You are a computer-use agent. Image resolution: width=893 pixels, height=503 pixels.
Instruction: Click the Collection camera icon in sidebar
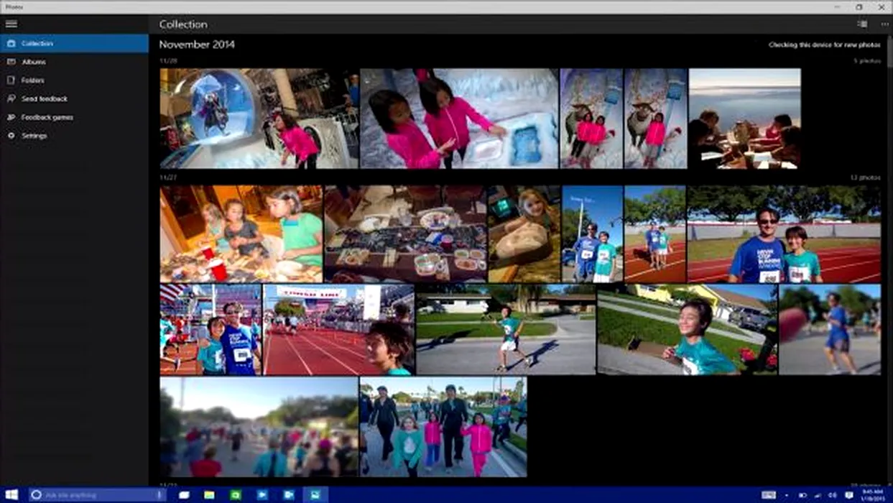tap(11, 44)
